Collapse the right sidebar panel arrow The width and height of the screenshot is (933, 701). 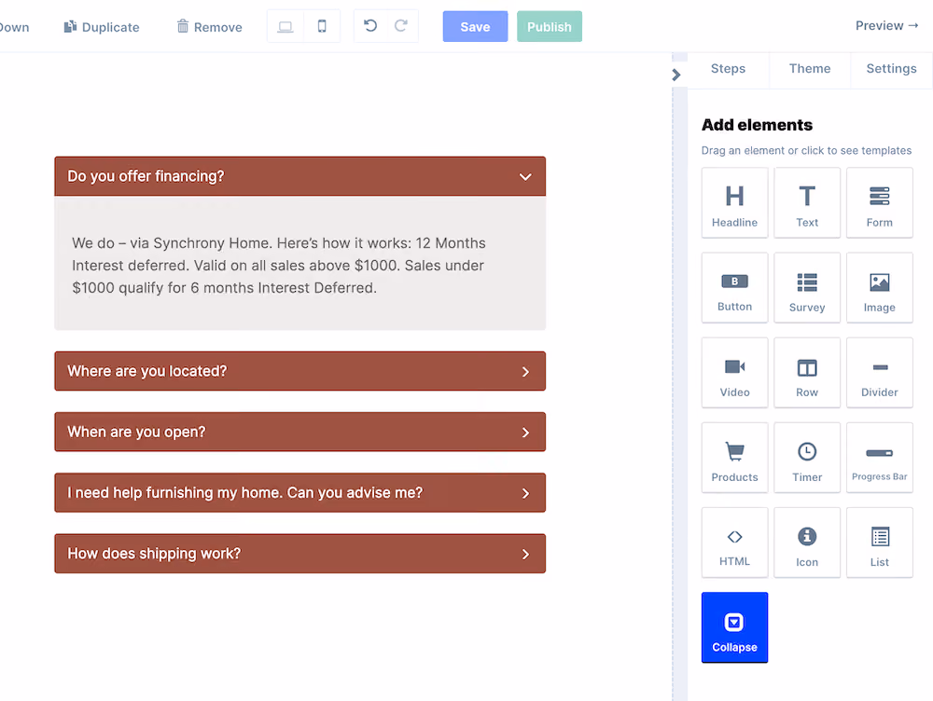675,75
